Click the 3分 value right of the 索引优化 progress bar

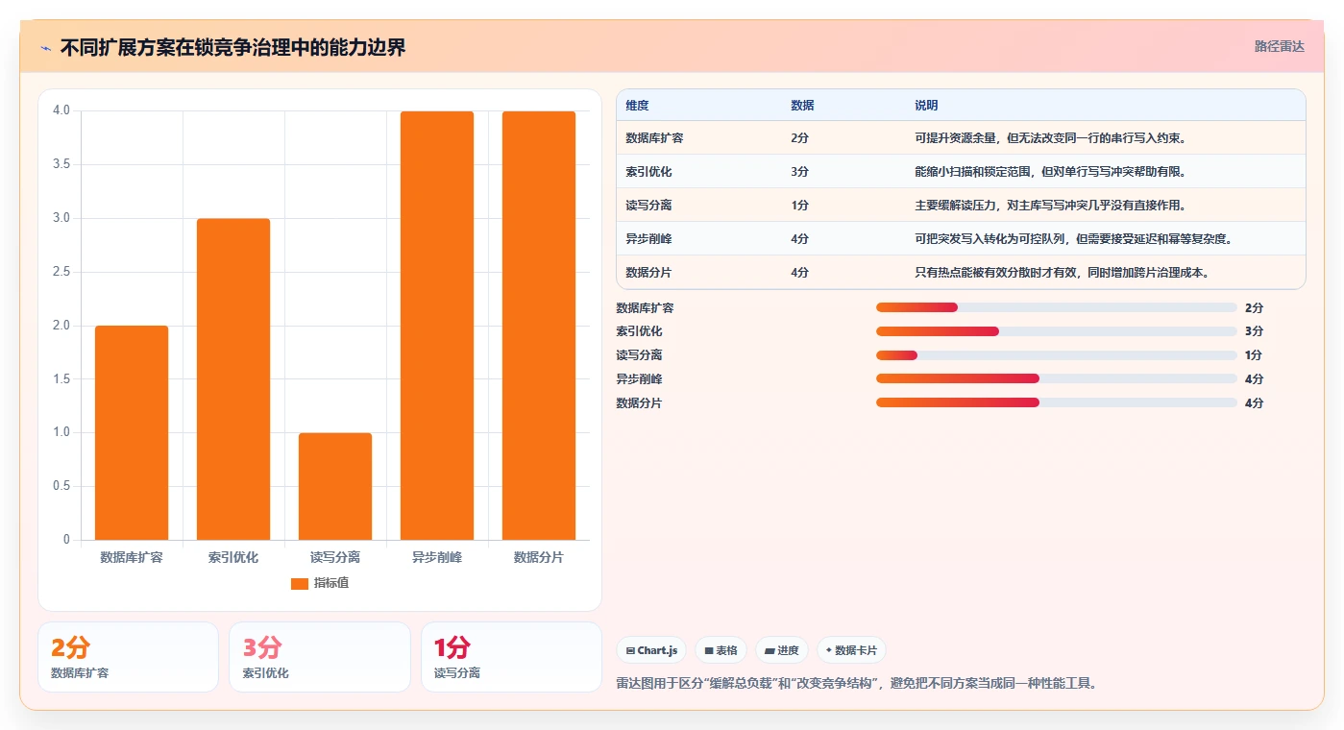(1254, 331)
